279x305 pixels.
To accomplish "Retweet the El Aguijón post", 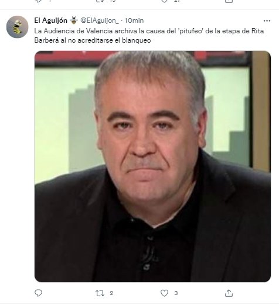I will 100,293.
